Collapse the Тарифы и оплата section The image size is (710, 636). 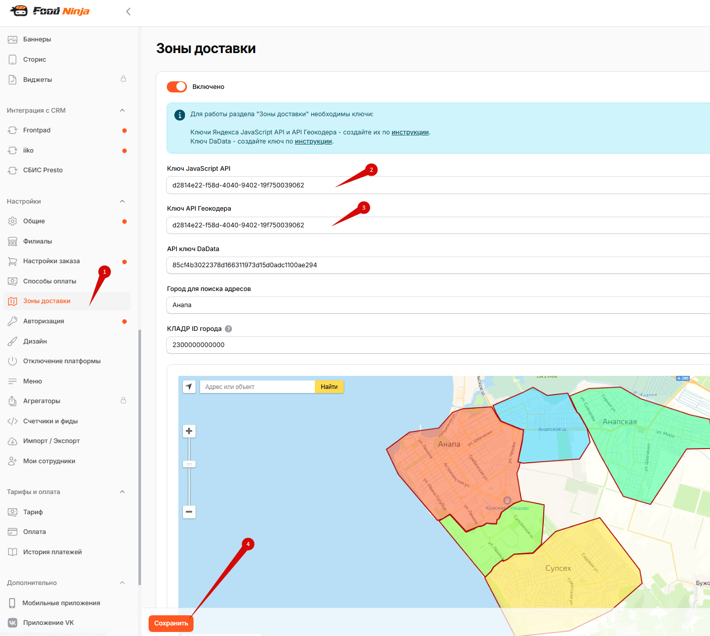(122, 492)
